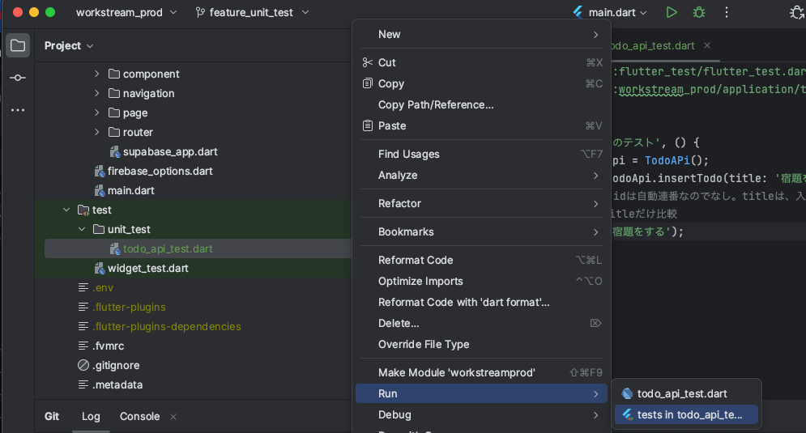Click the Dart file icon of widget_test.dart
806x433 pixels.
[x=100, y=269]
